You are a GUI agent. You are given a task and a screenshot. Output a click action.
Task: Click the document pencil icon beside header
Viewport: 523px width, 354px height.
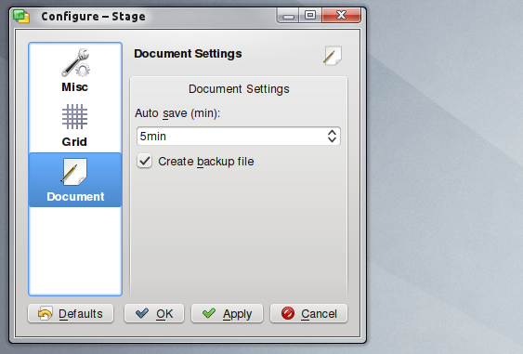(333, 56)
